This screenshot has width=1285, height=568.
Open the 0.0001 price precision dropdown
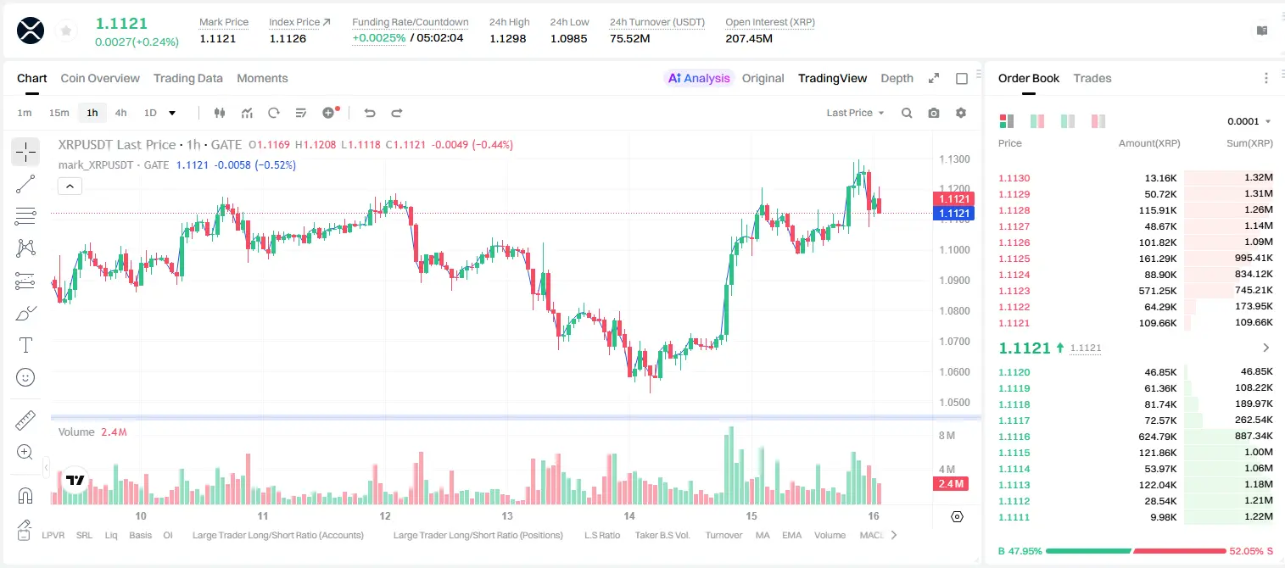pos(1249,121)
